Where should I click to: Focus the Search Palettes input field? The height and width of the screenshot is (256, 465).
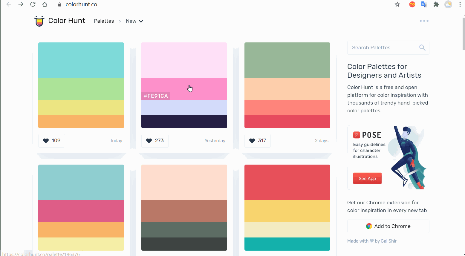[384, 47]
